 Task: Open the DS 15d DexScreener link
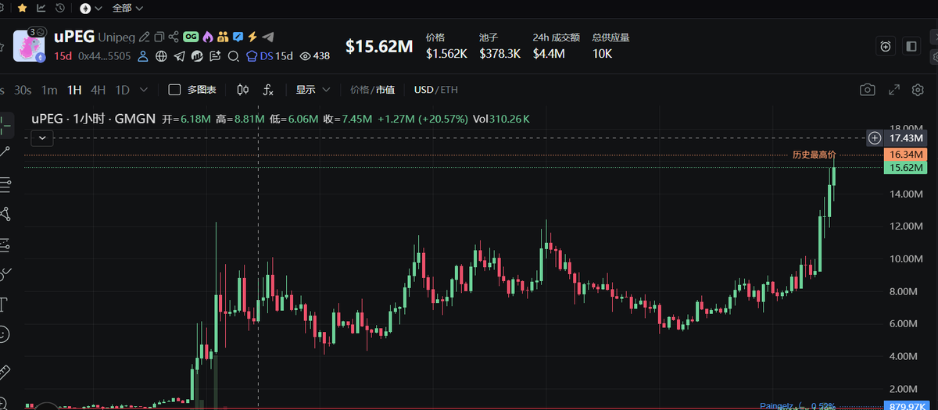pyautogui.click(x=269, y=56)
